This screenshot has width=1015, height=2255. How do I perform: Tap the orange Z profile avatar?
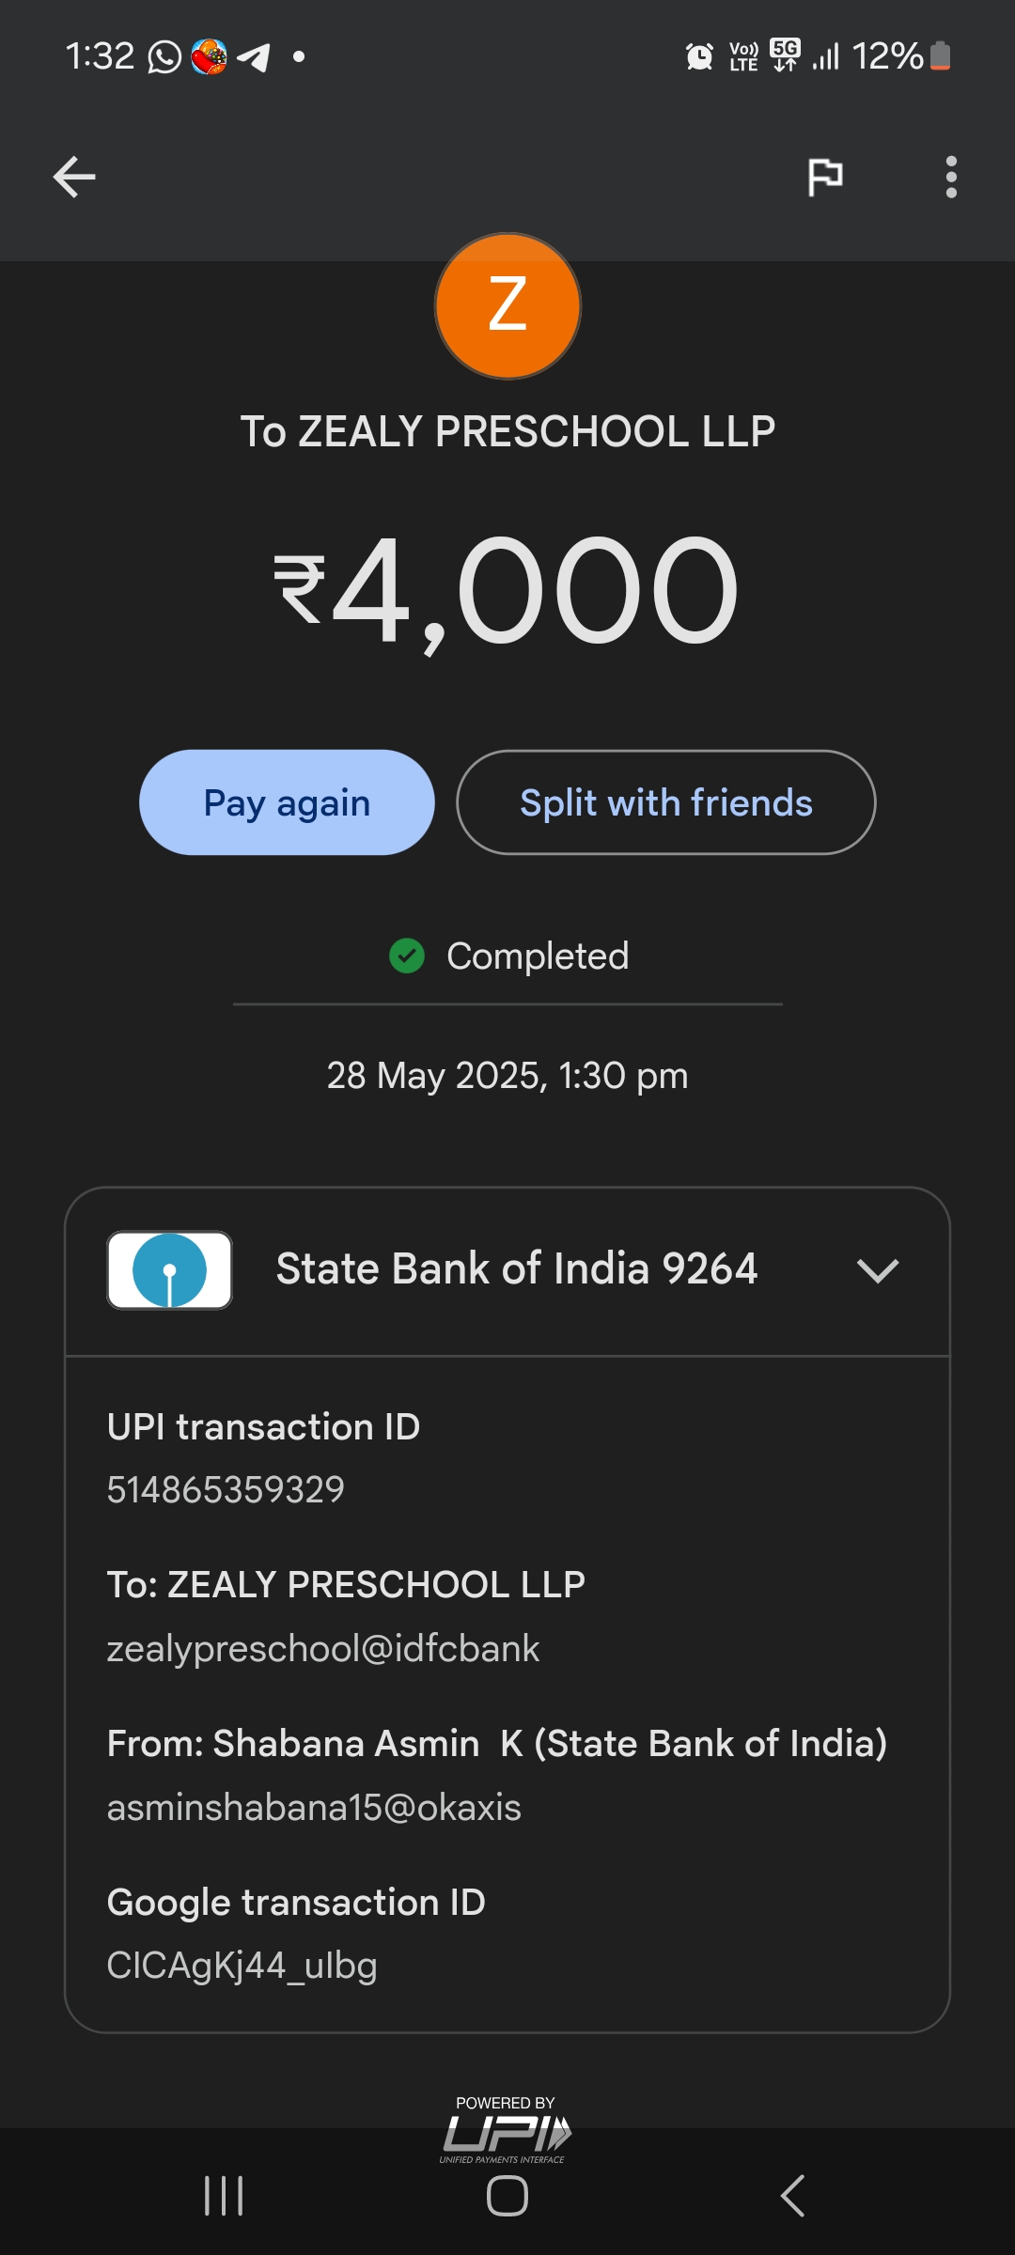507,306
